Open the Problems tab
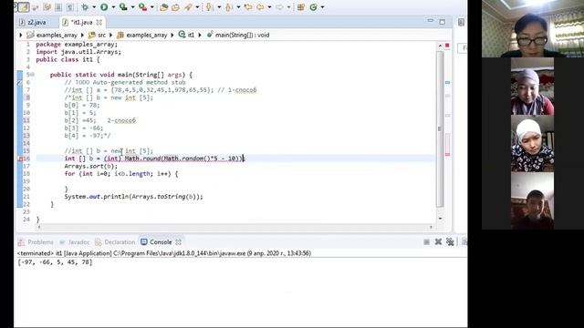The width and height of the screenshot is (584, 328). [36, 242]
